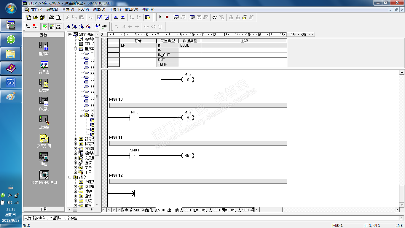Expand the 数据块 tree node
Image resolution: width=405 pixels, height=228 pixels.
(76, 148)
